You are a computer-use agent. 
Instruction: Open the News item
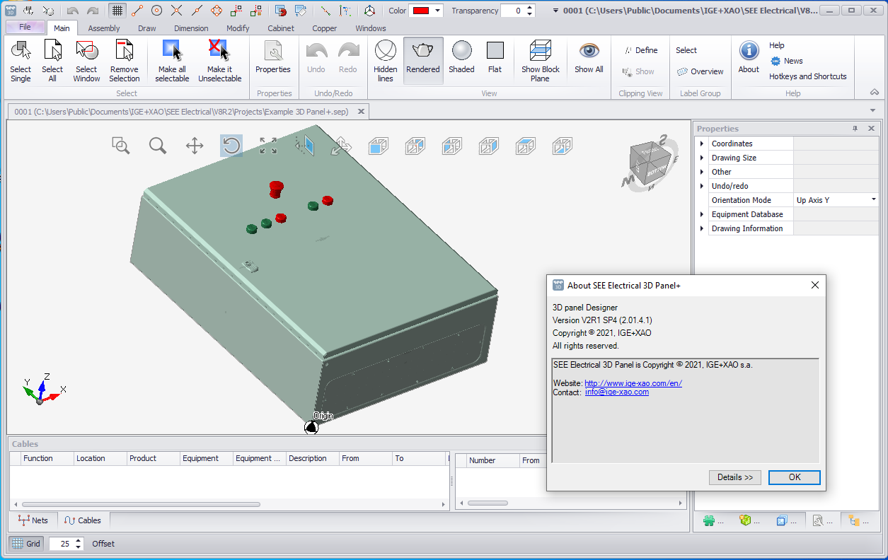click(786, 61)
